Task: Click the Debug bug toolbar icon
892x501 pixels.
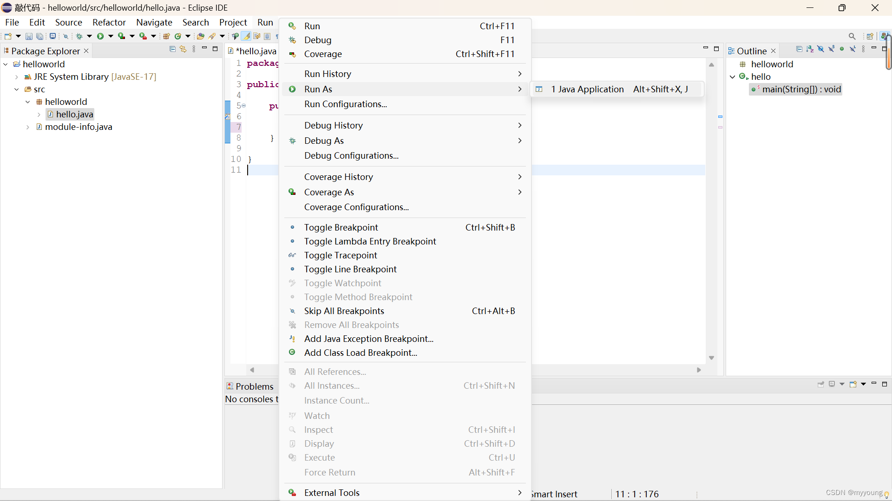Action: [79, 36]
